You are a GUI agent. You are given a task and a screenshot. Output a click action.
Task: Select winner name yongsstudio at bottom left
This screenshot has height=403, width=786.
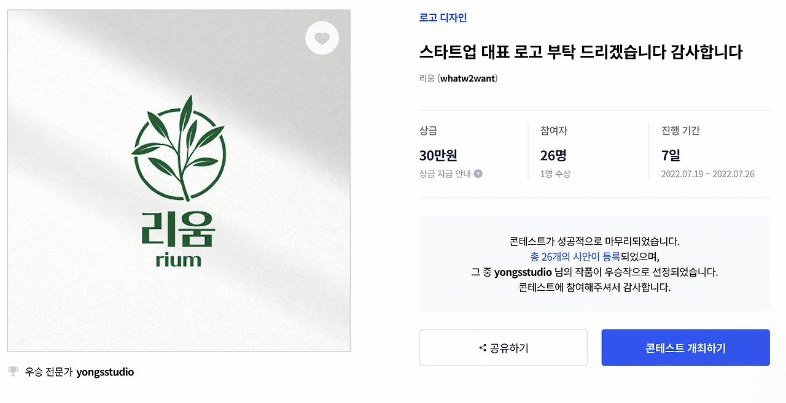pos(106,372)
